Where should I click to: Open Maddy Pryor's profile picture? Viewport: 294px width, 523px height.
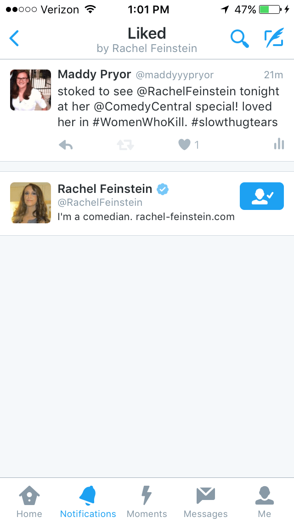pyautogui.click(x=31, y=90)
